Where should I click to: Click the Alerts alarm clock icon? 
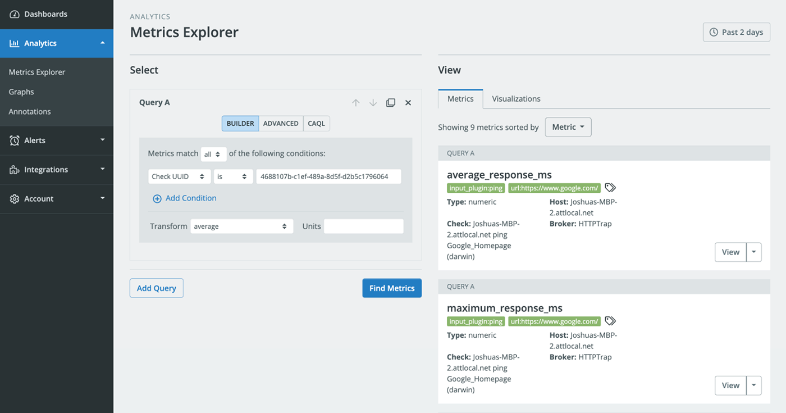[x=15, y=140]
